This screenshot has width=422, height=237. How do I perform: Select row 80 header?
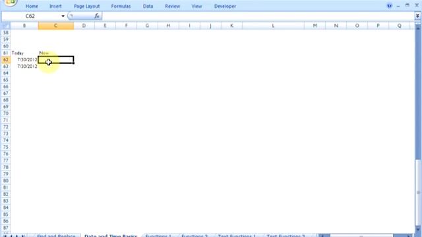point(6,180)
